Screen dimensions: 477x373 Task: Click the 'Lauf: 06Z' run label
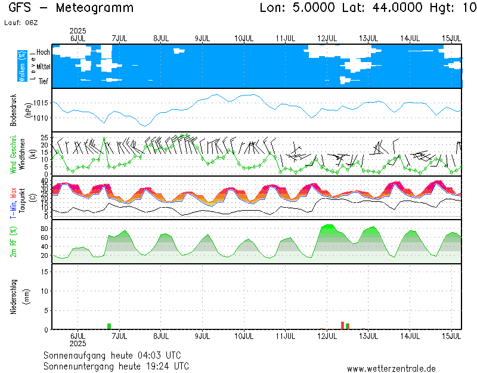tap(21, 23)
